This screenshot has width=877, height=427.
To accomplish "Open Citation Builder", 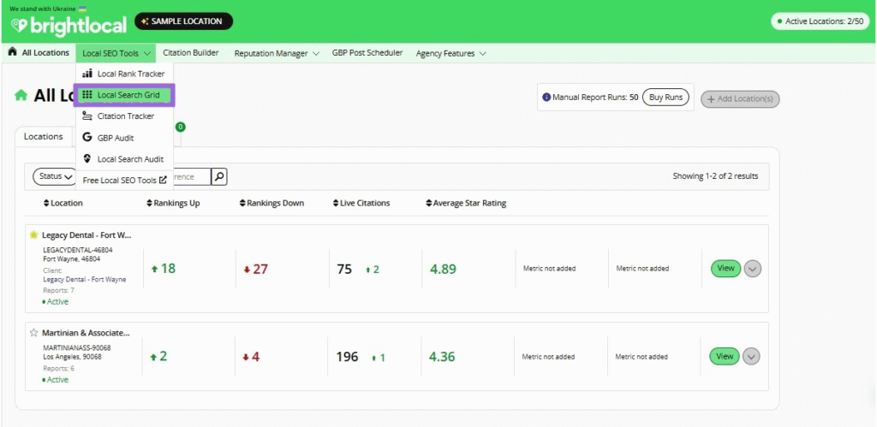I will [191, 52].
